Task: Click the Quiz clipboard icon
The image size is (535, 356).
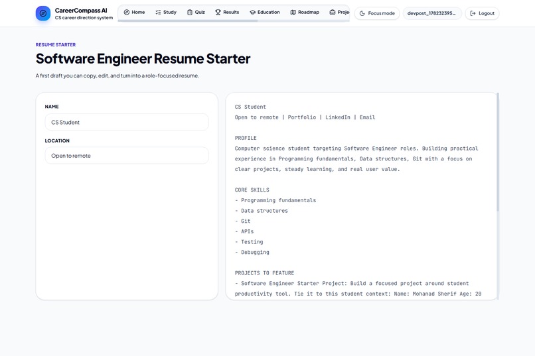Action: [190, 12]
